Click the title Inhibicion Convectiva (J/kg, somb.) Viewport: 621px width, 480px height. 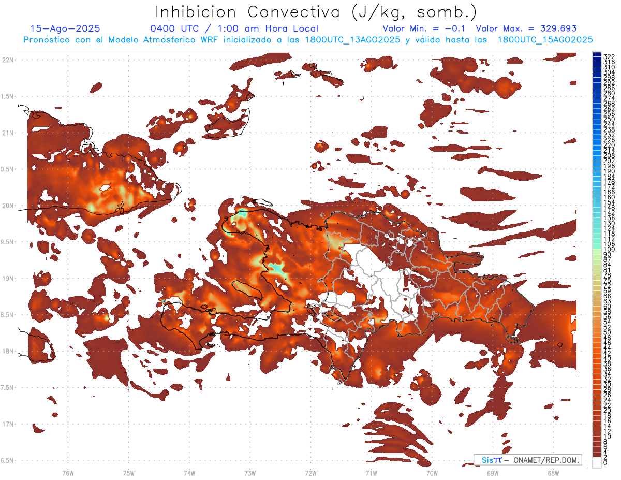(x=316, y=12)
